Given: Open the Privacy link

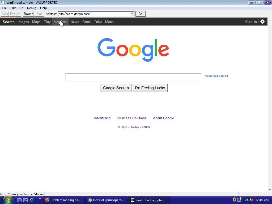Looking at the screenshot, I should [x=134, y=127].
